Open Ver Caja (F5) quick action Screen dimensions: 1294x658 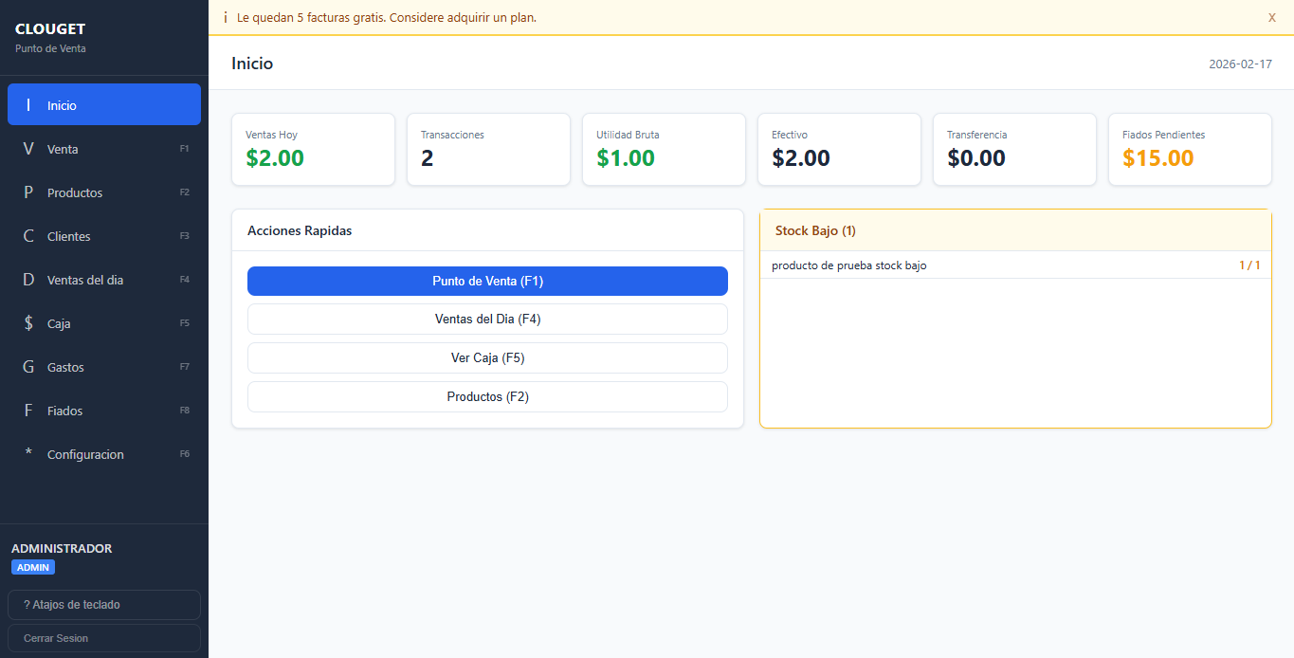pos(487,358)
